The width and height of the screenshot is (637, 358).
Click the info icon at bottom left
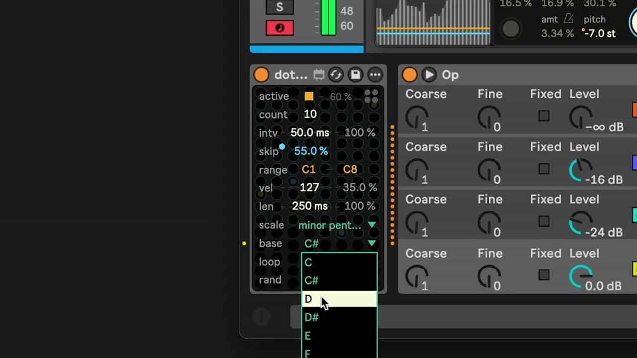pos(262,316)
